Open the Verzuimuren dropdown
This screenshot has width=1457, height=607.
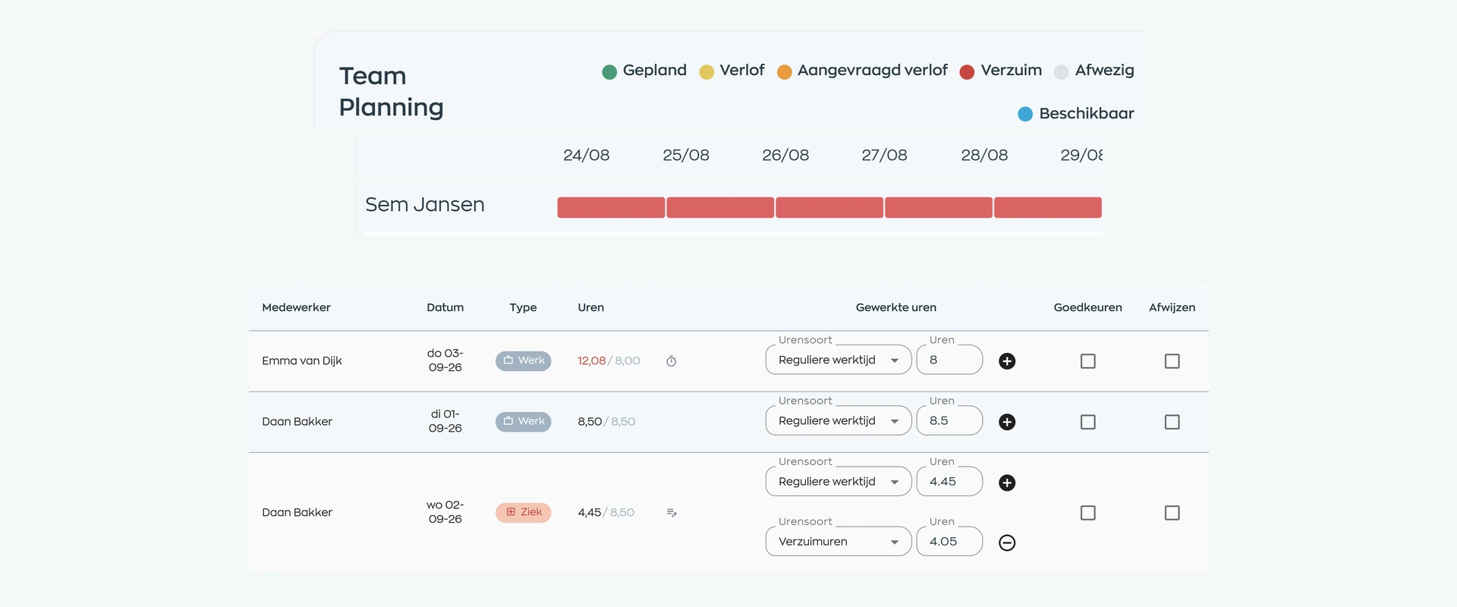point(839,541)
